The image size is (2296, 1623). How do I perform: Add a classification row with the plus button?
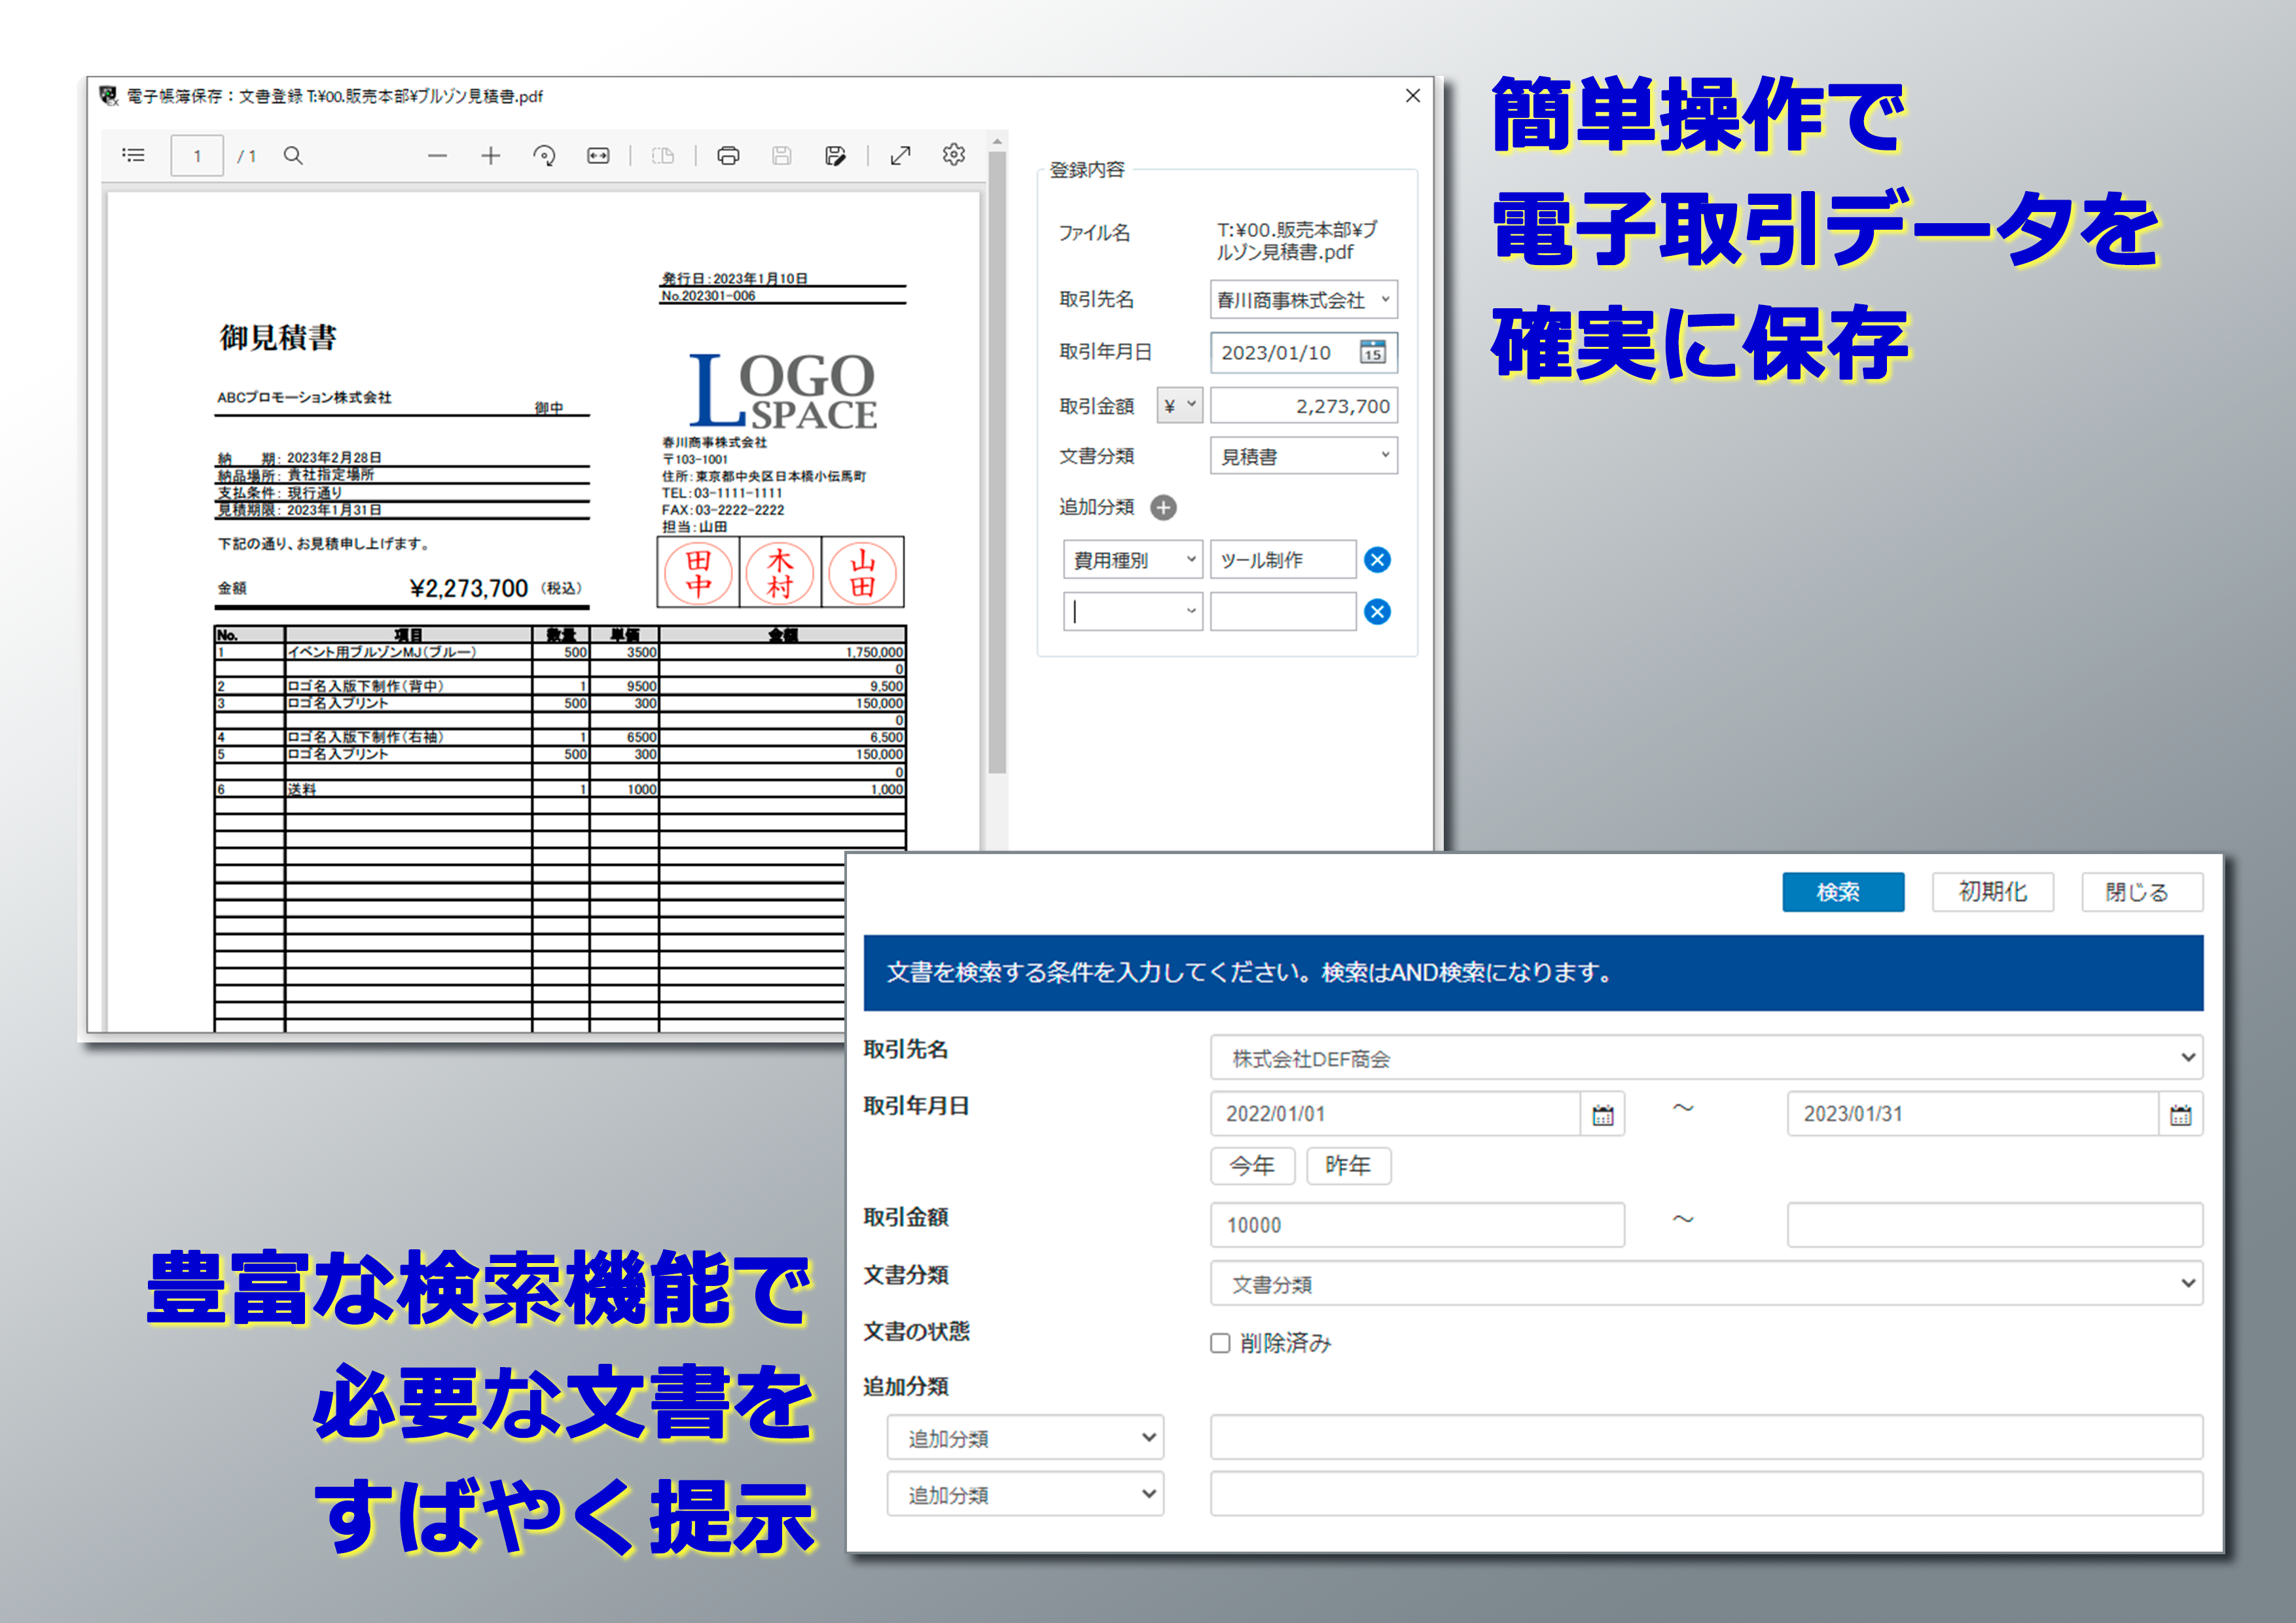click(1163, 508)
